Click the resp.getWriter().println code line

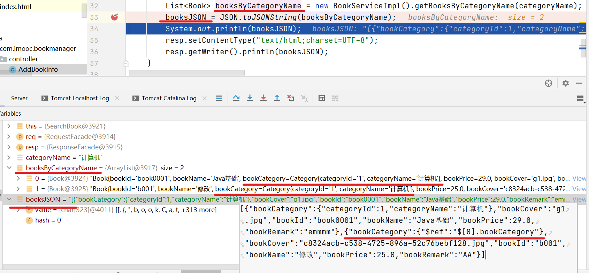[x=247, y=52]
